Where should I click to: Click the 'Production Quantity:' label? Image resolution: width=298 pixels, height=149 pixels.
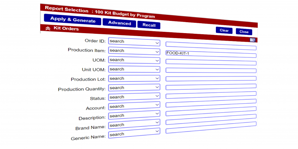click(x=82, y=89)
